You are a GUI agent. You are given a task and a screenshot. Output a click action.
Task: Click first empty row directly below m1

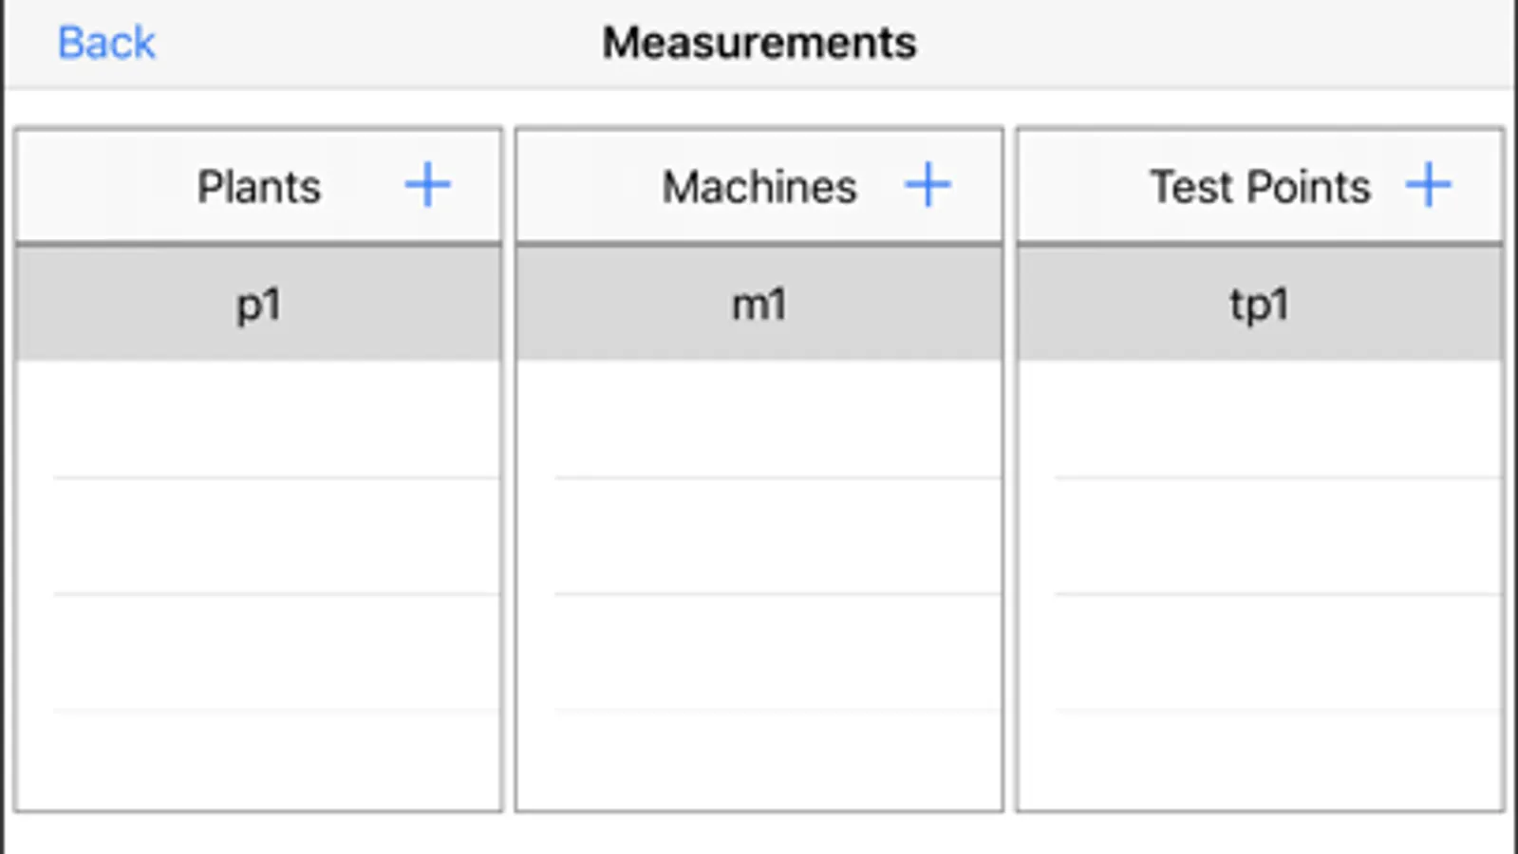point(759,419)
